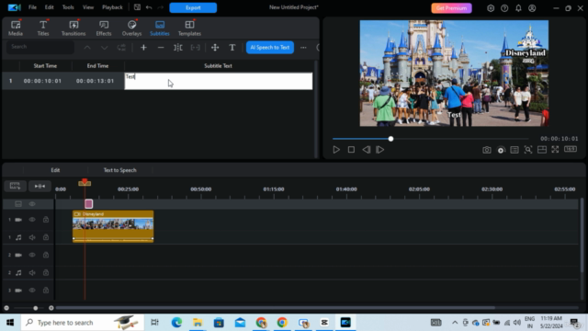Take a snapshot with camera icon
Image resolution: width=588 pixels, height=331 pixels.
click(x=487, y=150)
